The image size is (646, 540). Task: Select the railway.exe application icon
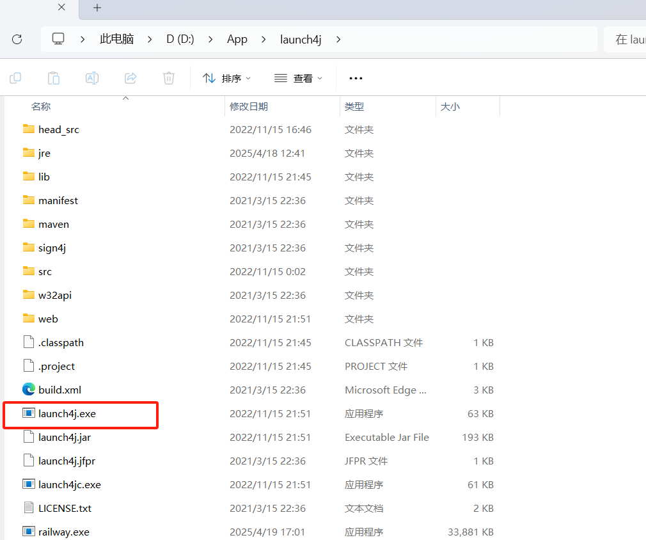click(29, 531)
